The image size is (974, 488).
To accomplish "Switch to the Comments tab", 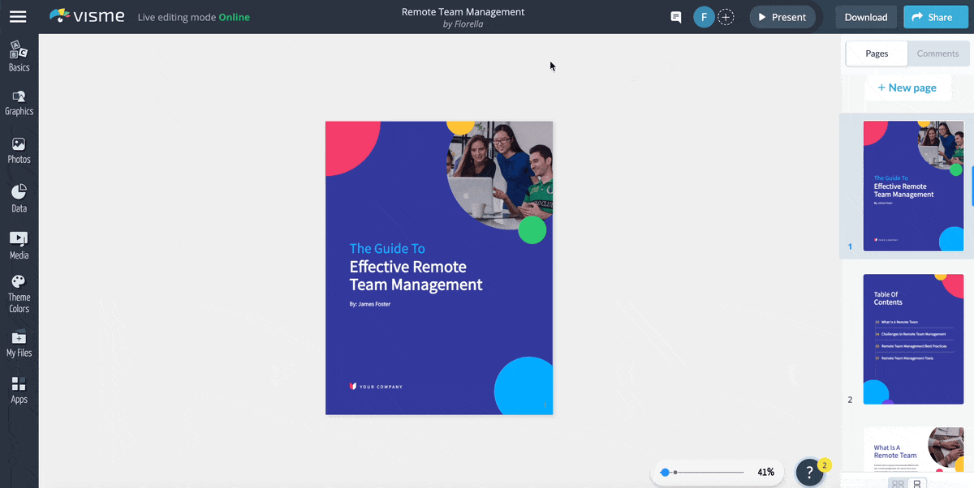I will [x=937, y=53].
